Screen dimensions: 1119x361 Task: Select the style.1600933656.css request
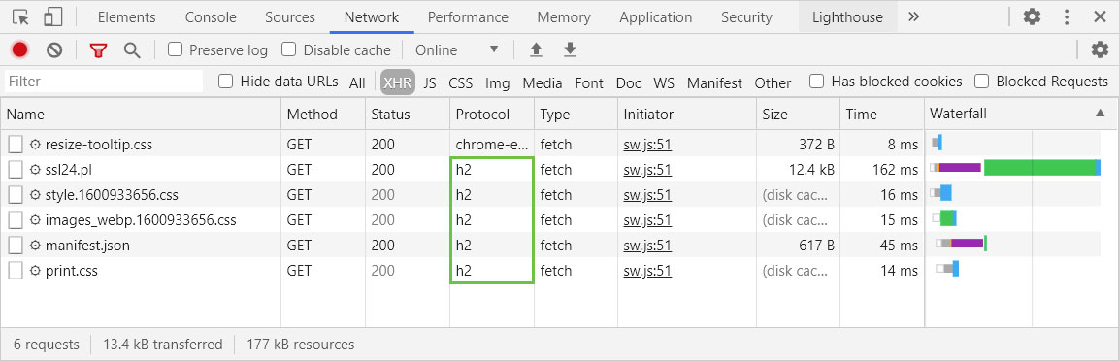point(112,195)
